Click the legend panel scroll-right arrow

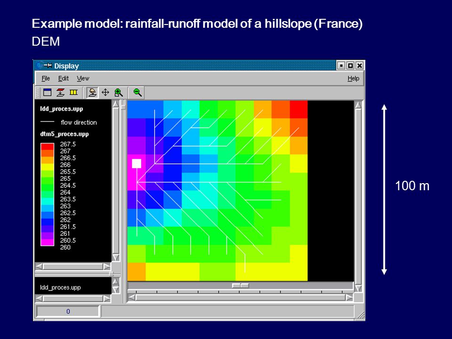[107, 266]
